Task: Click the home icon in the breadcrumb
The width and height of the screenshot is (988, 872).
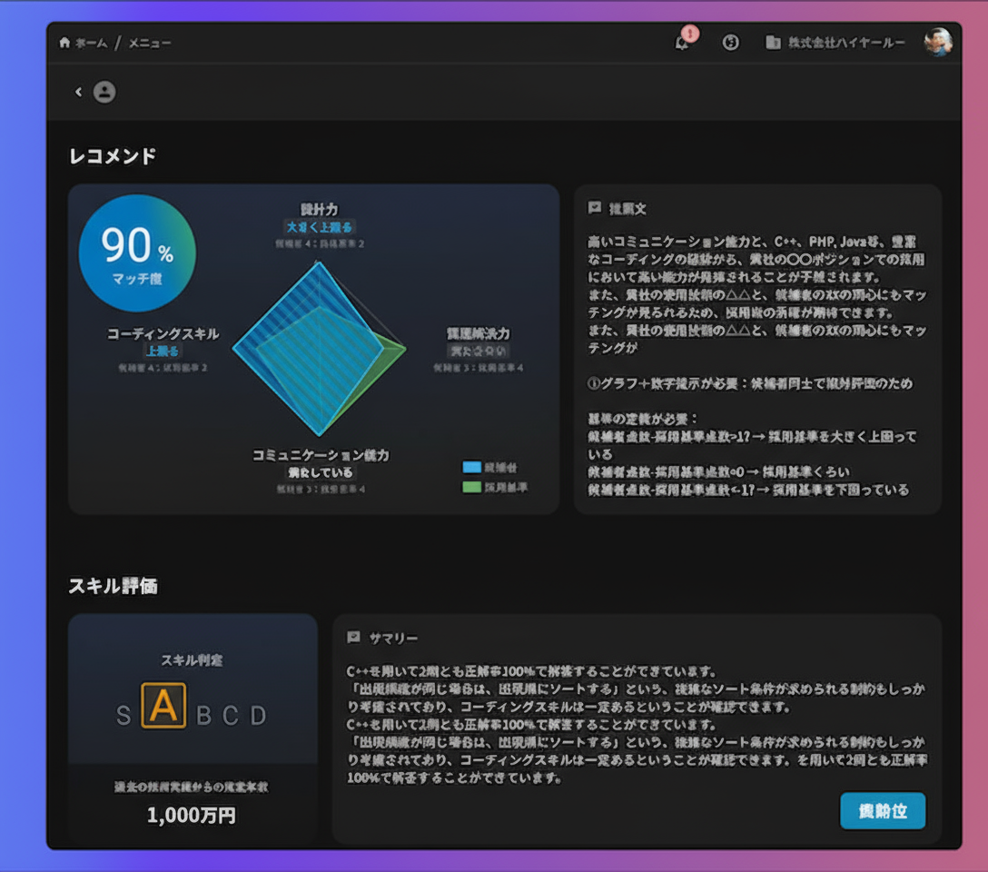Action: click(x=64, y=43)
